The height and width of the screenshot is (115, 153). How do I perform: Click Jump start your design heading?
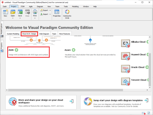118,100
